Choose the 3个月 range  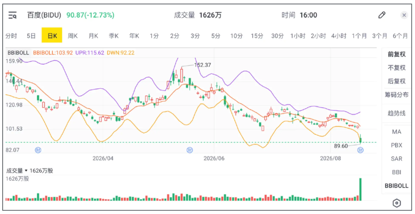click(380, 36)
